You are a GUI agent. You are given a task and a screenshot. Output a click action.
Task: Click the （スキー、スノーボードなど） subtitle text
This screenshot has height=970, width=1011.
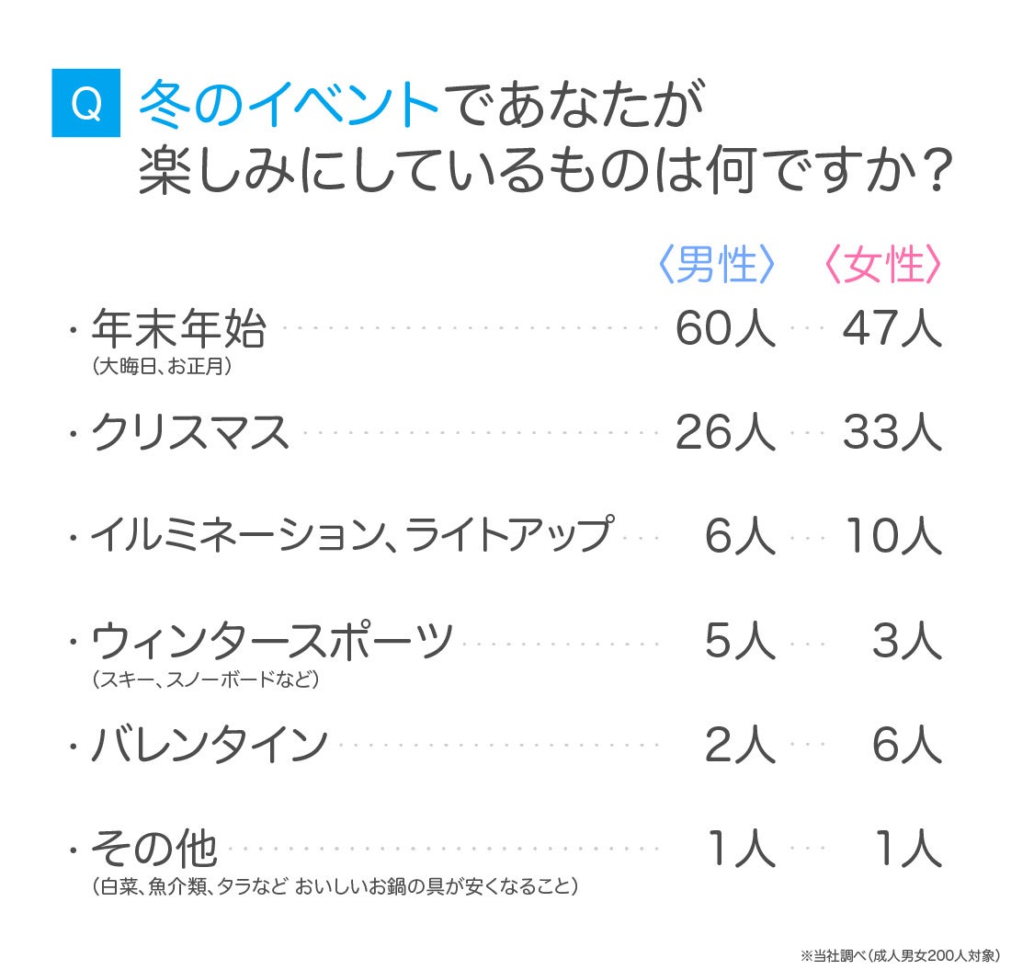(205, 680)
